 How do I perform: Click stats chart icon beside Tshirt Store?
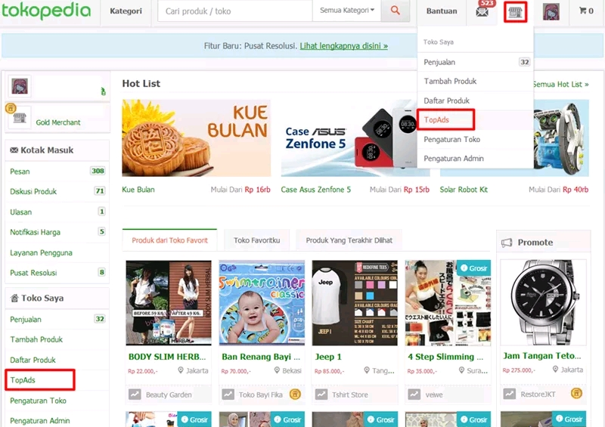pos(321,395)
